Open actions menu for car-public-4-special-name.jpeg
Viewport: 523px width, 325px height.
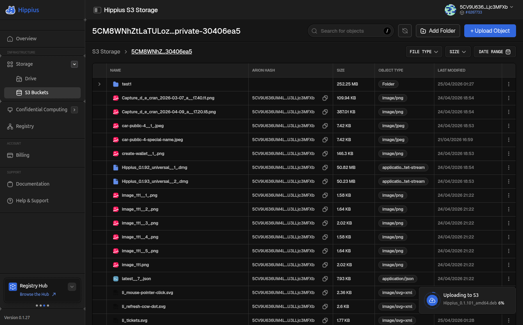tap(509, 140)
